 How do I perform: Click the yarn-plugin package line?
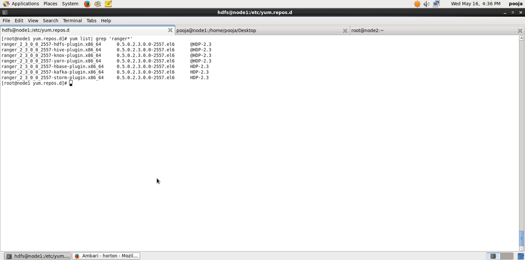(x=106, y=61)
